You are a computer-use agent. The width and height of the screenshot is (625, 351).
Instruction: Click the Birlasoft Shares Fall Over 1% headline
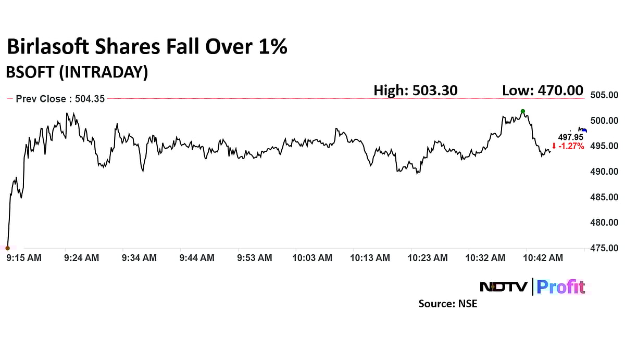(x=147, y=47)
